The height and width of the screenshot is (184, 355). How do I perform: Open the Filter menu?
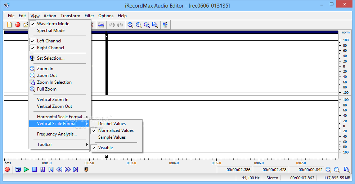point(89,16)
